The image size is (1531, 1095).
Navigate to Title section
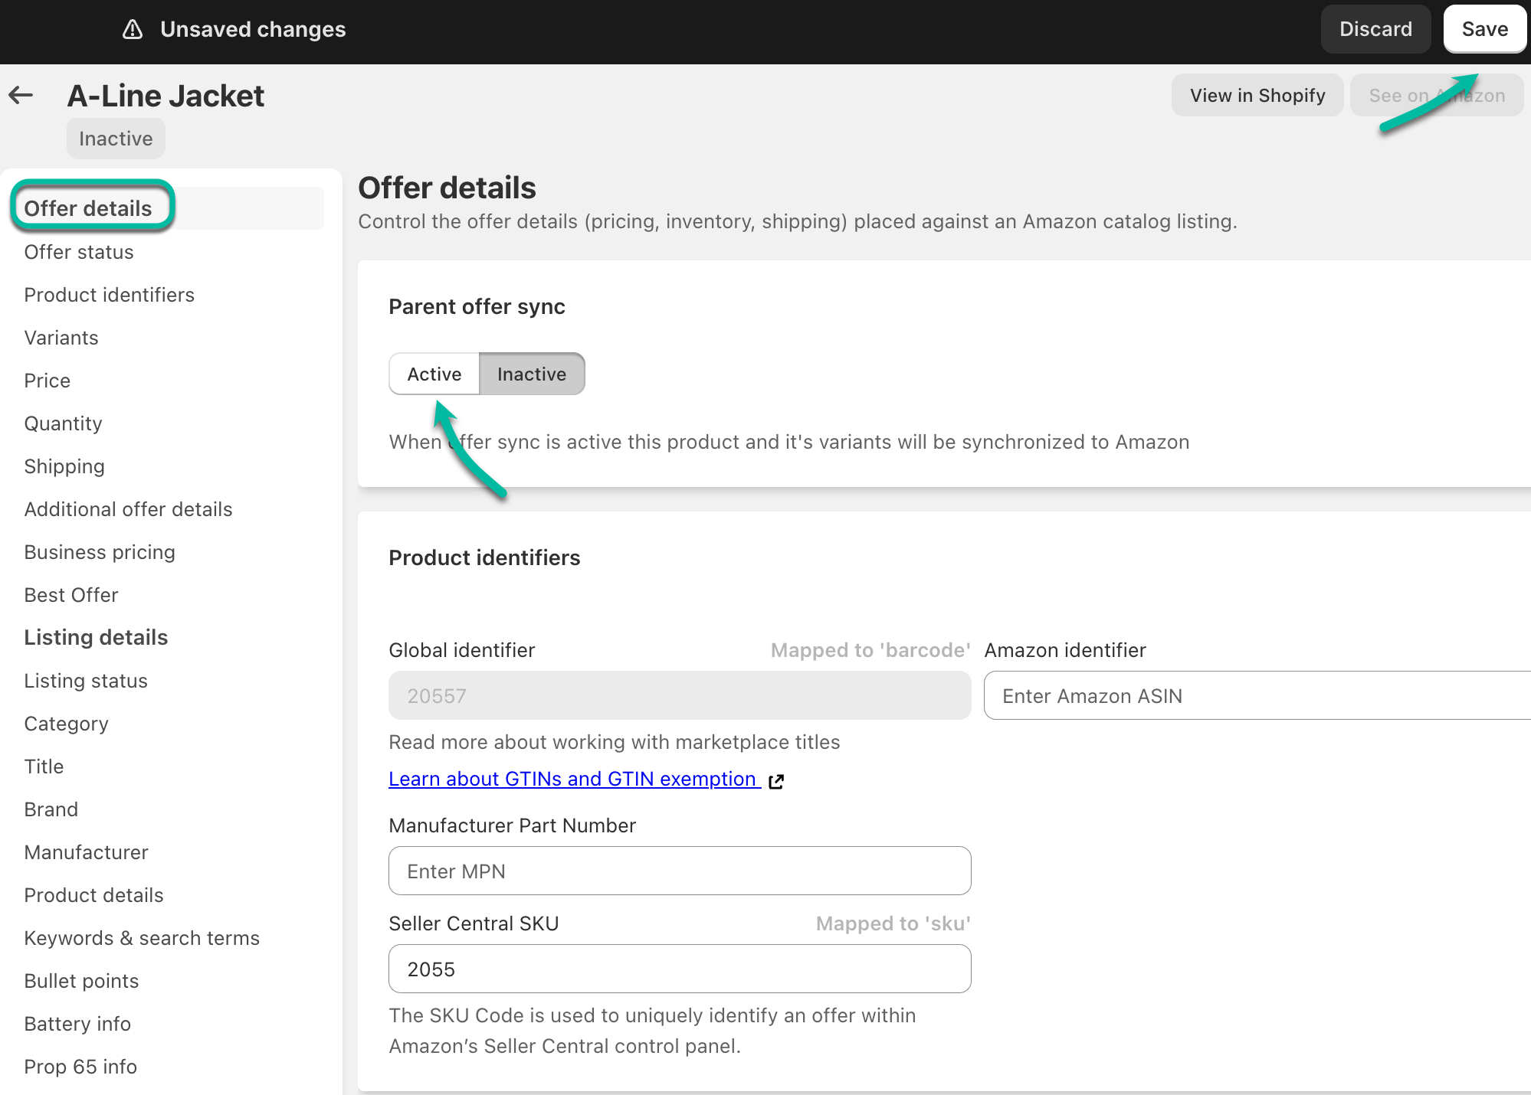[x=44, y=766]
